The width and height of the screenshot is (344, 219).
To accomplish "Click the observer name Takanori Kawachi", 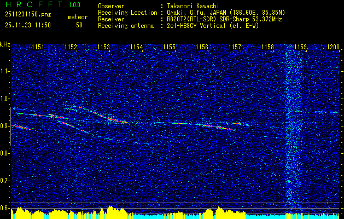I will 193,6.
